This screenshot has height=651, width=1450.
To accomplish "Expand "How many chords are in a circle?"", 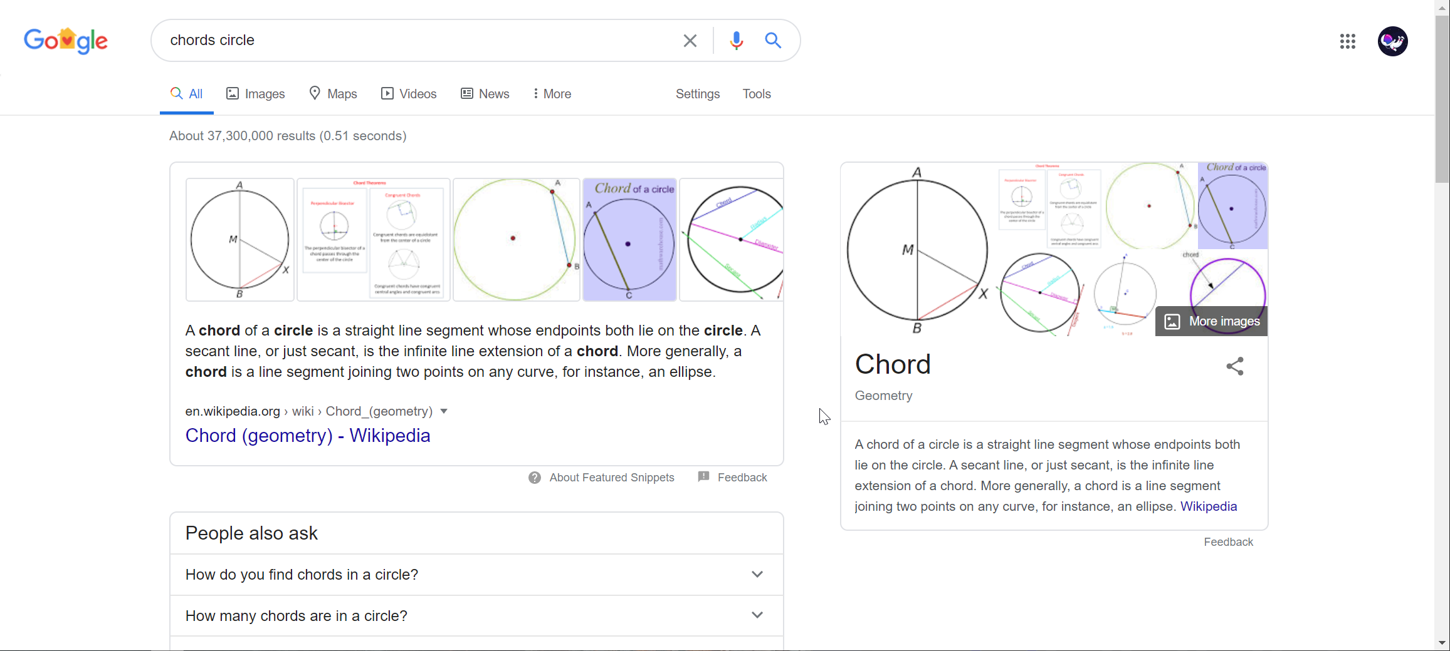I will pyautogui.click(x=757, y=616).
